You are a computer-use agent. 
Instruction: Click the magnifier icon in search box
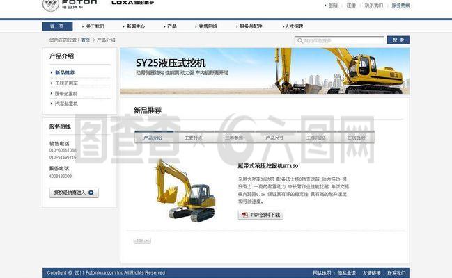(300, 40)
